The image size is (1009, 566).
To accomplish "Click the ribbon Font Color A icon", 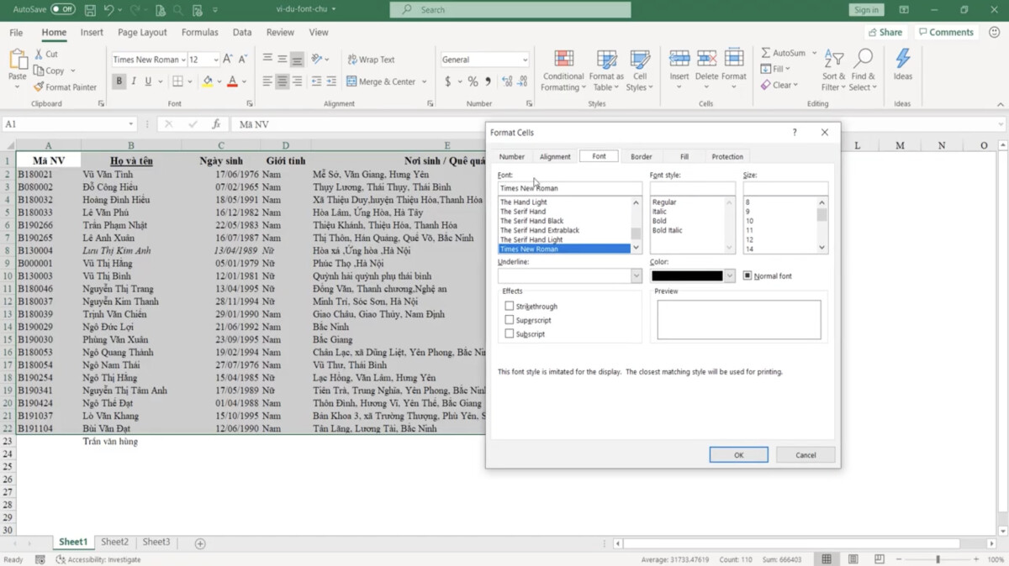I will pyautogui.click(x=233, y=81).
